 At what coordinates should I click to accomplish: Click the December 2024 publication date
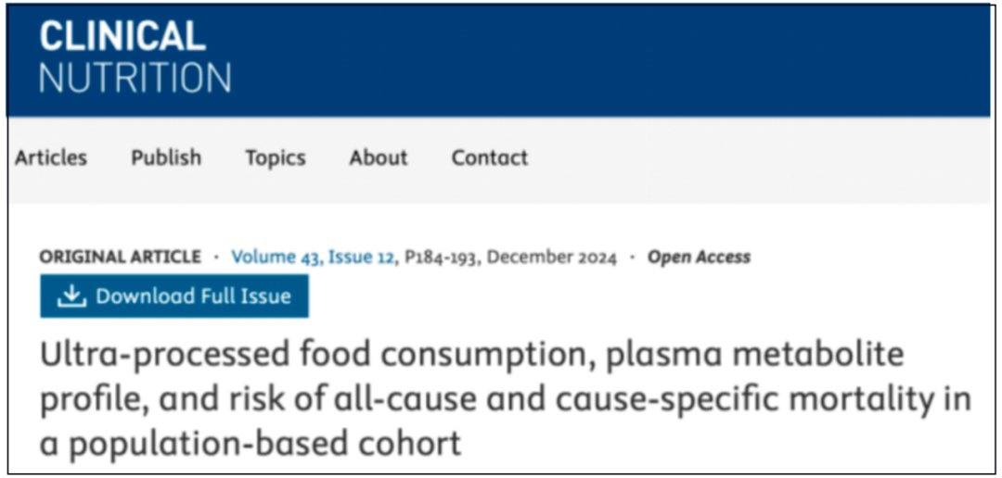pyautogui.click(x=552, y=258)
